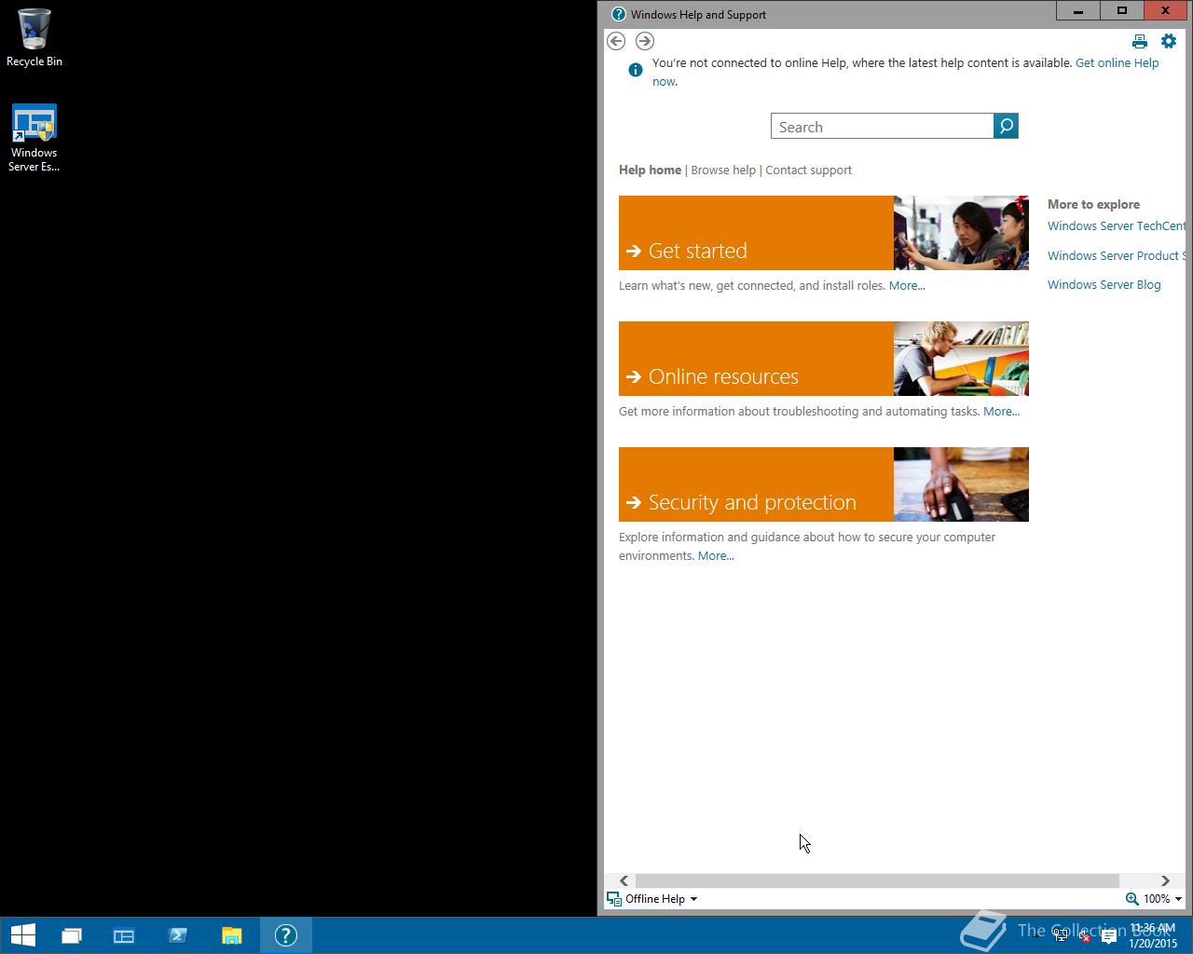Select Windows Server Essentials desktop shortcut
The height and width of the screenshot is (954, 1193).
pos(34,138)
